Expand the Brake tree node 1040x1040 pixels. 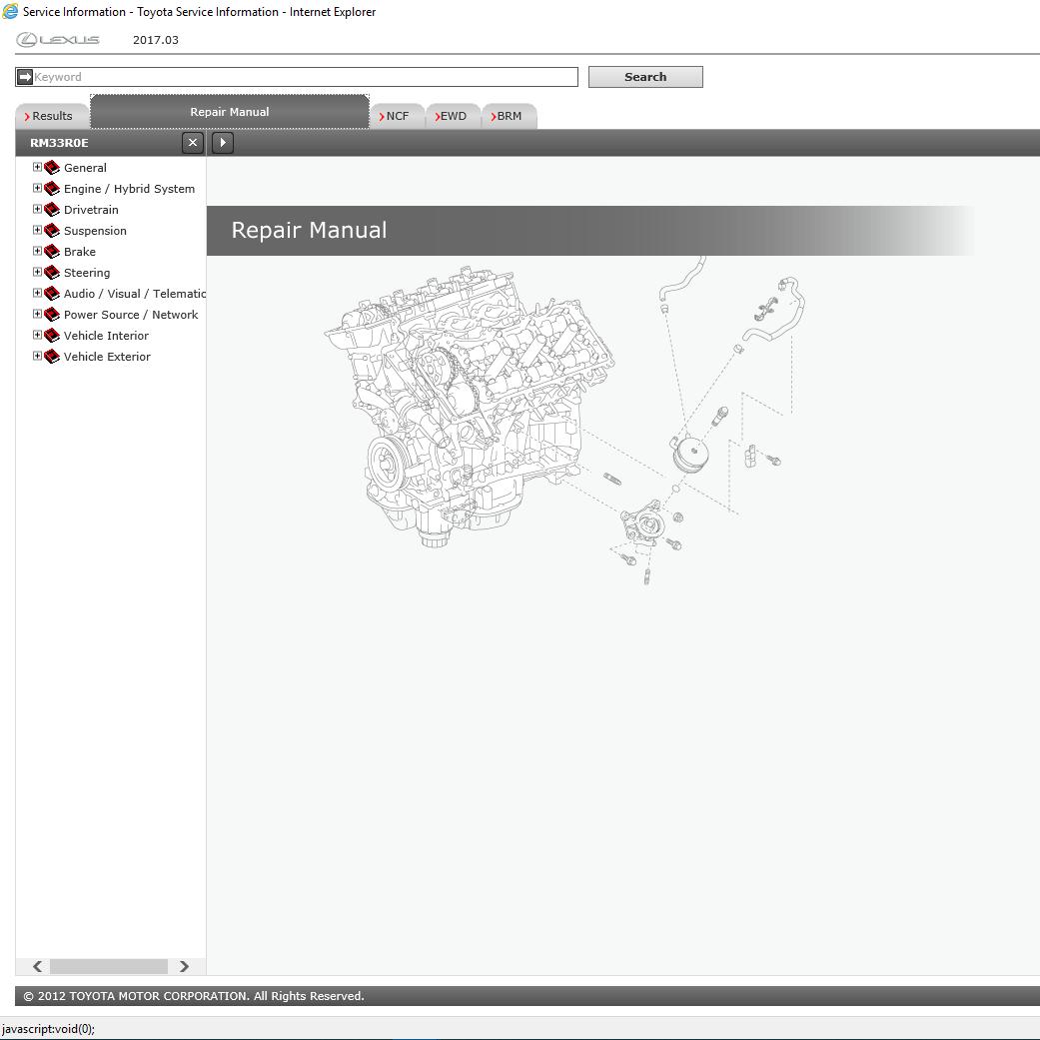(x=37, y=252)
